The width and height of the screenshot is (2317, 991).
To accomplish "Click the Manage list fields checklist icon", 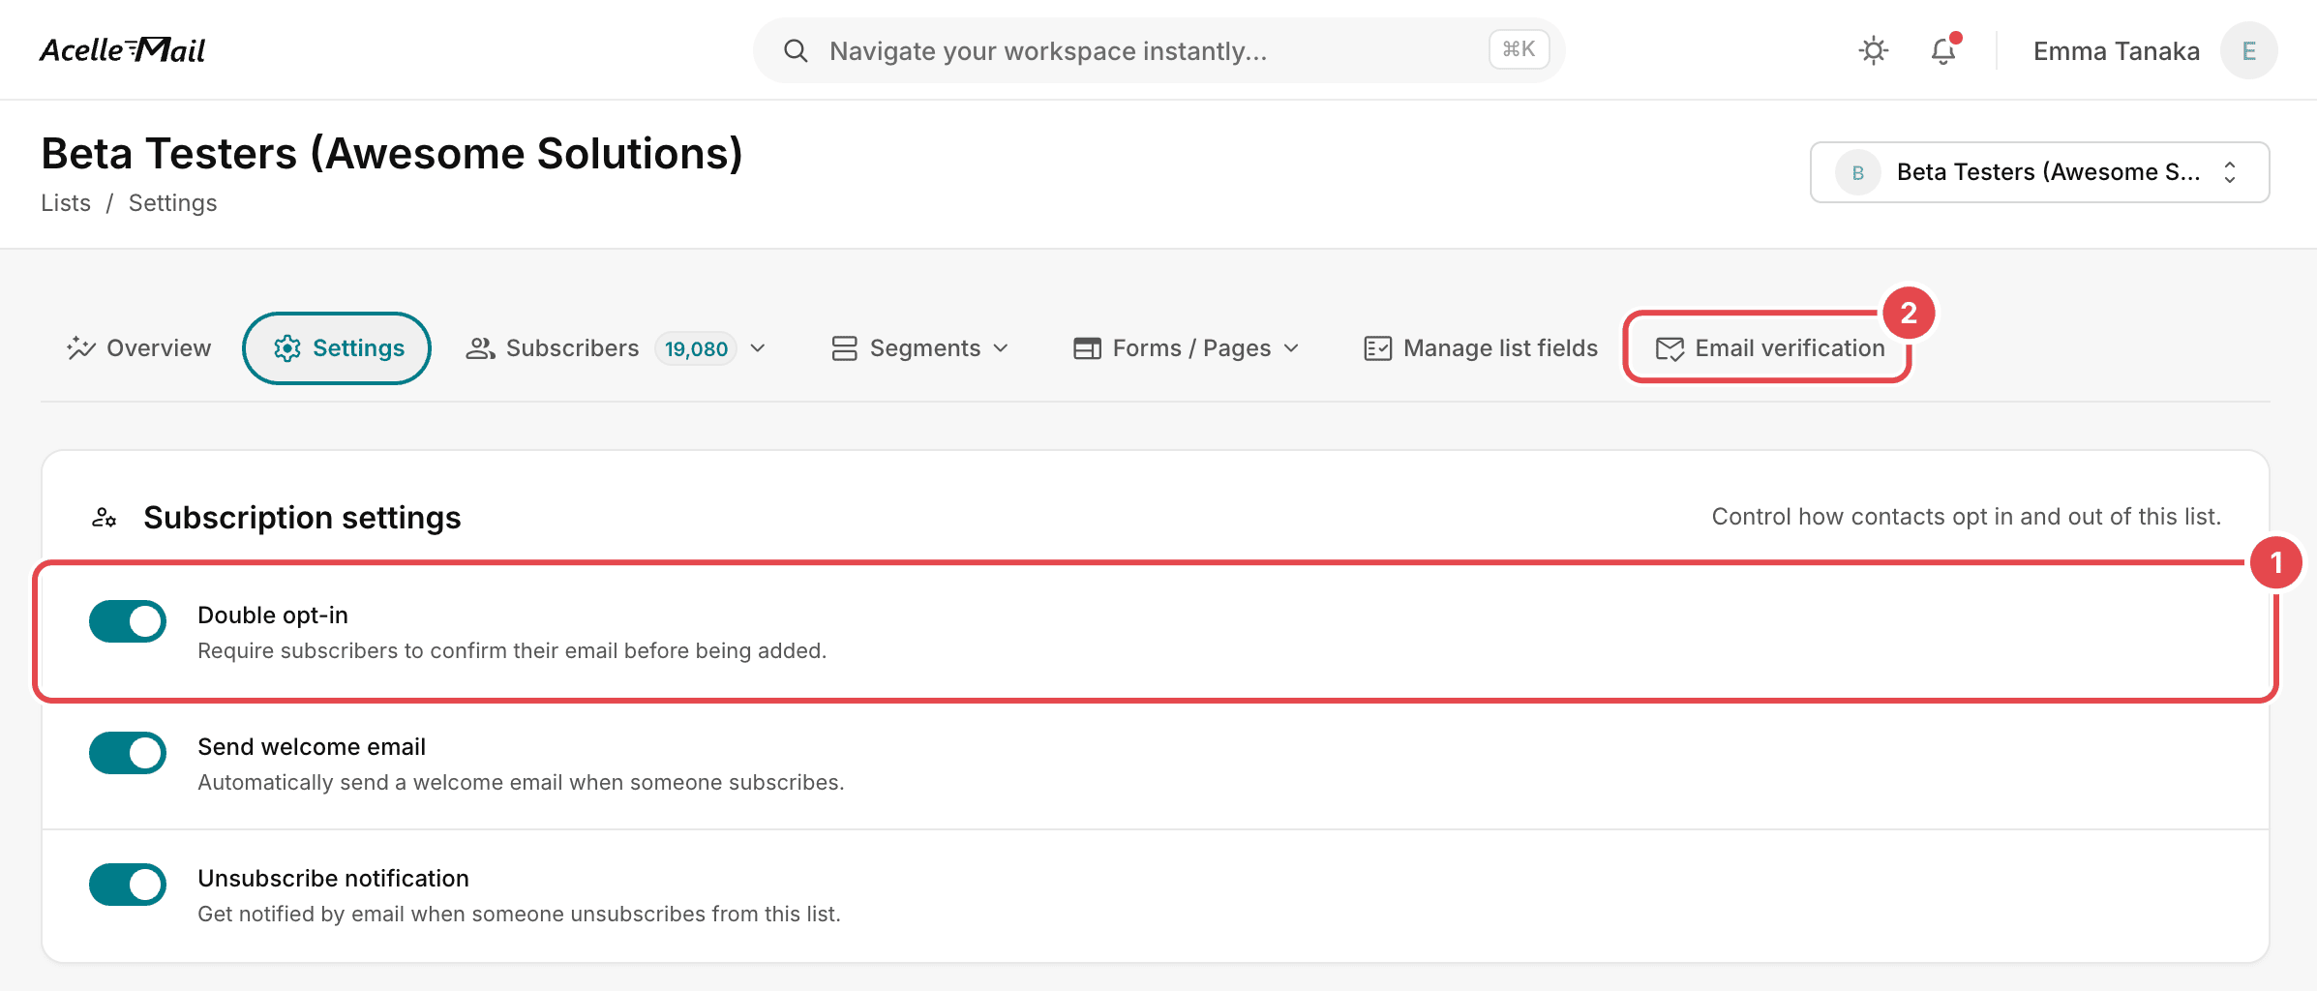I will tap(1377, 348).
